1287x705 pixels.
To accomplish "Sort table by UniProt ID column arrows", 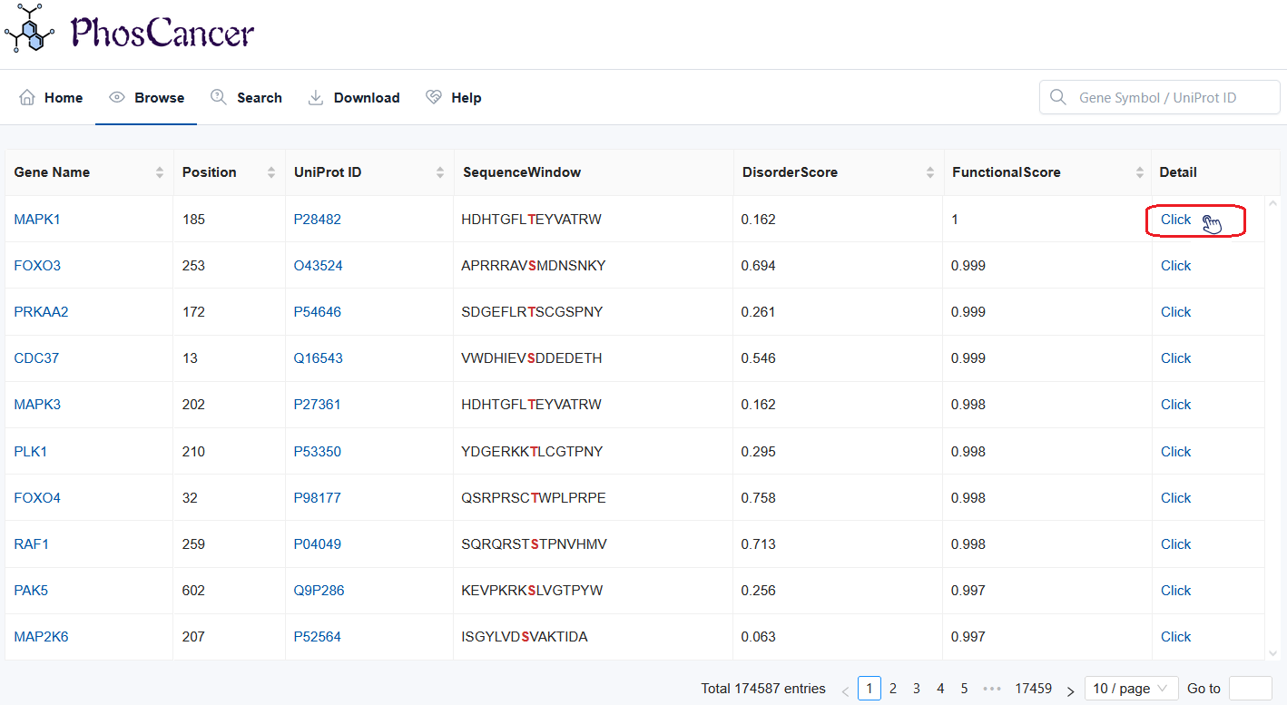I will point(440,172).
